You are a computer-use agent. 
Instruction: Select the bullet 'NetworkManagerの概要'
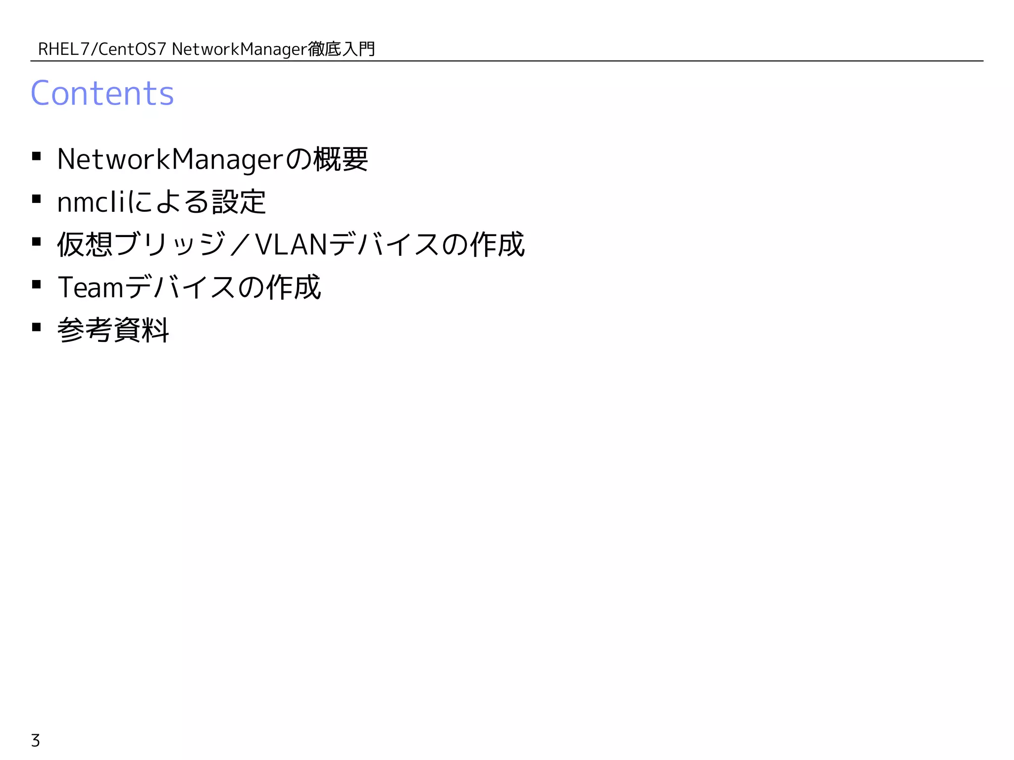coord(212,159)
